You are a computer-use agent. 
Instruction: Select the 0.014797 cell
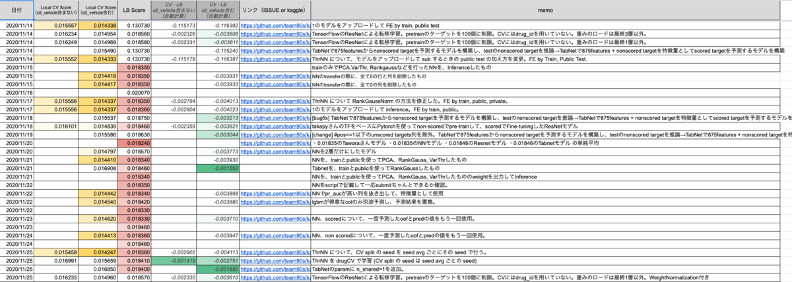96,151
